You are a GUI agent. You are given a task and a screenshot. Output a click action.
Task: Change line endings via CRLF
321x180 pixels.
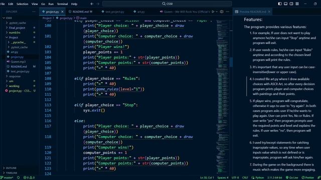[245, 178]
